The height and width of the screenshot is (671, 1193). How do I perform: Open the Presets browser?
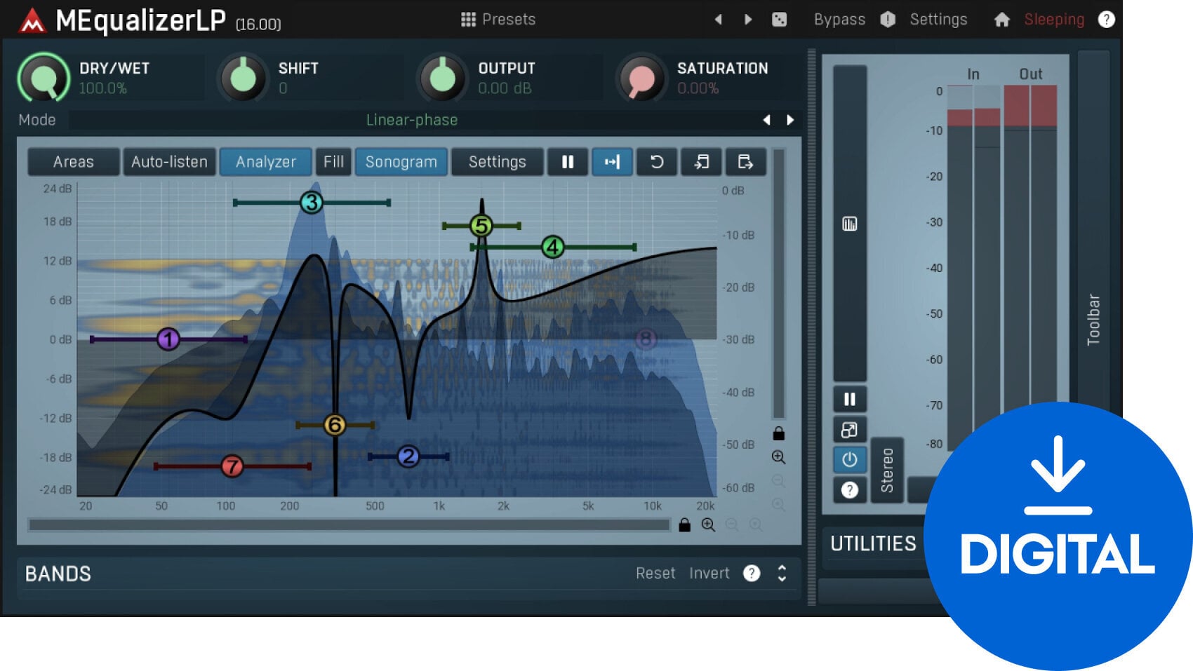point(499,19)
